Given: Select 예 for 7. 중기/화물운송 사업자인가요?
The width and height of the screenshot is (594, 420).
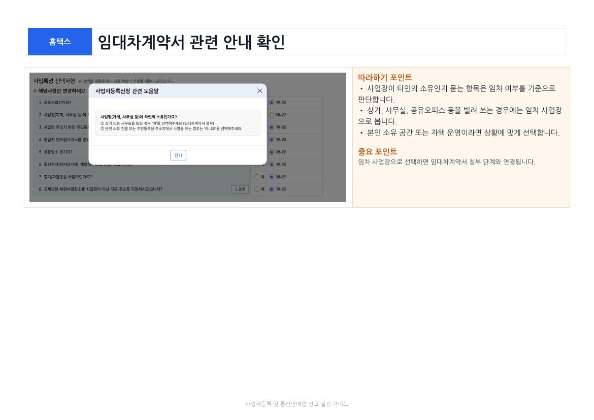Looking at the screenshot, I should 257,177.
